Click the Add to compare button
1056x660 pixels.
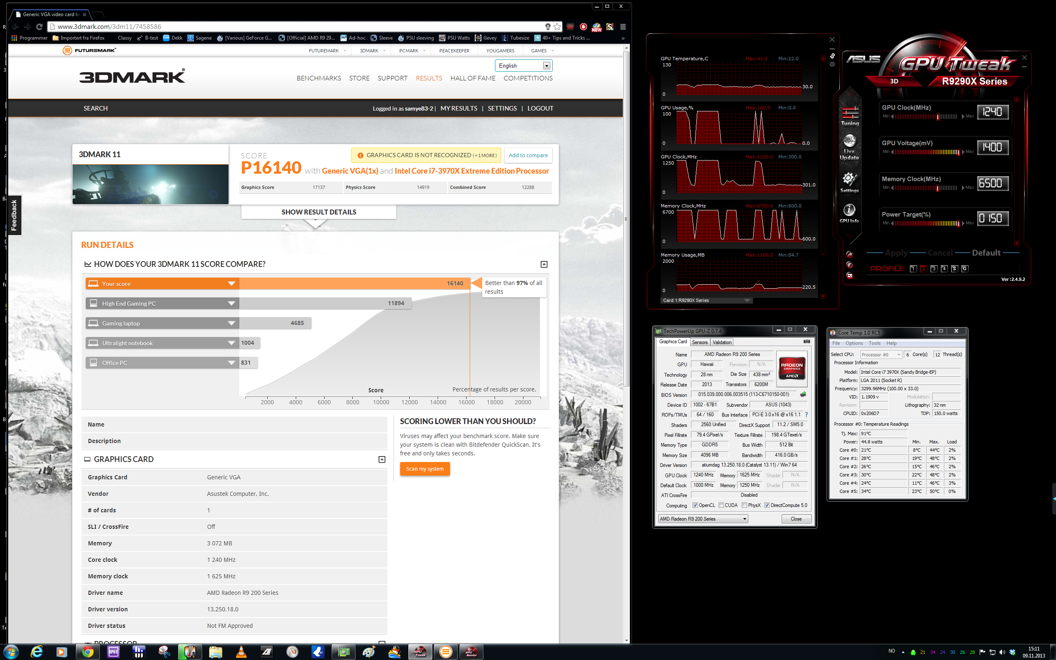tap(528, 155)
